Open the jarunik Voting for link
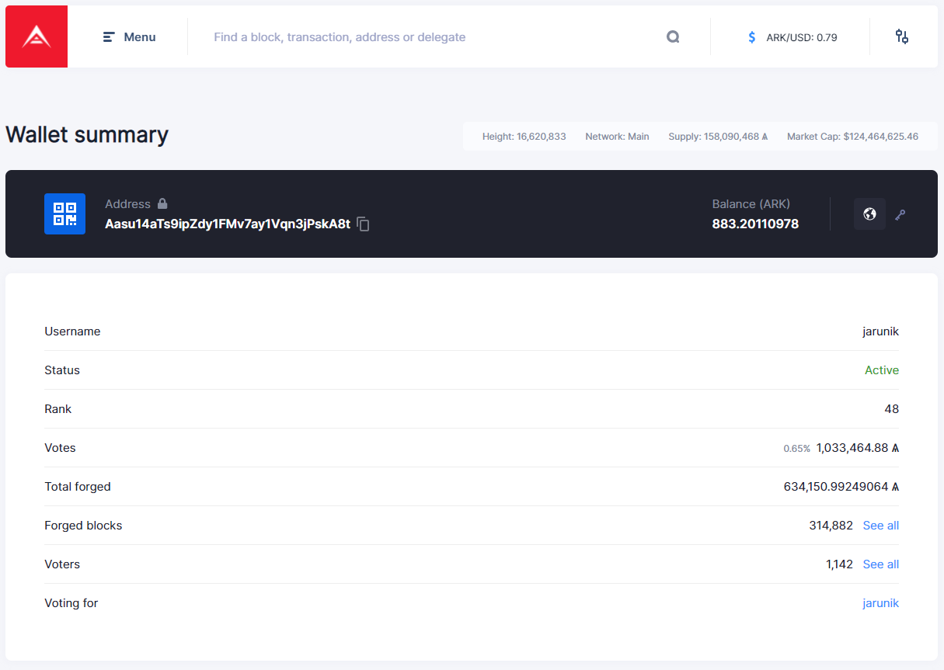 click(880, 603)
